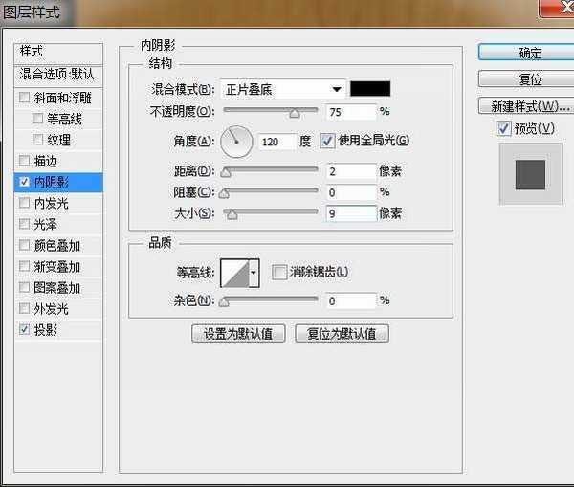Click the contour (等高线) curve thumbnail
The height and width of the screenshot is (487, 574).
click(x=233, y=273)
